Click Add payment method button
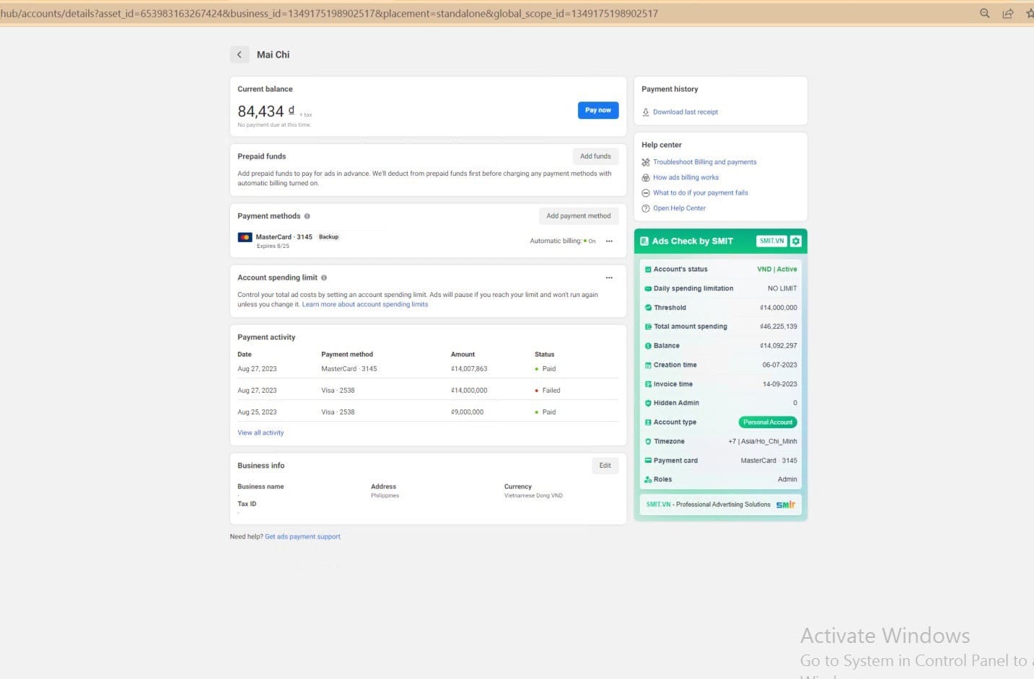This screenshot has height=679, width=1034. pyautogui.click(x=578, y=216)
